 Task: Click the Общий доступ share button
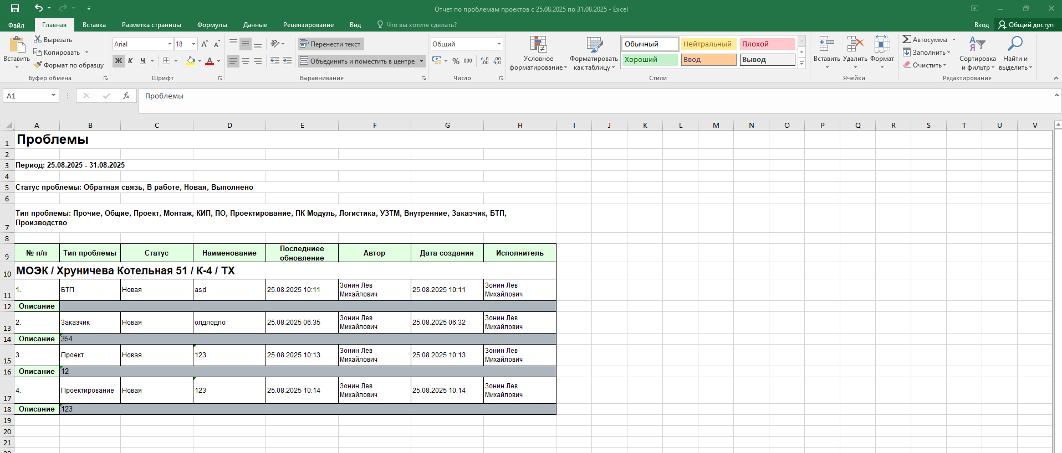(x=1026, y=25)
